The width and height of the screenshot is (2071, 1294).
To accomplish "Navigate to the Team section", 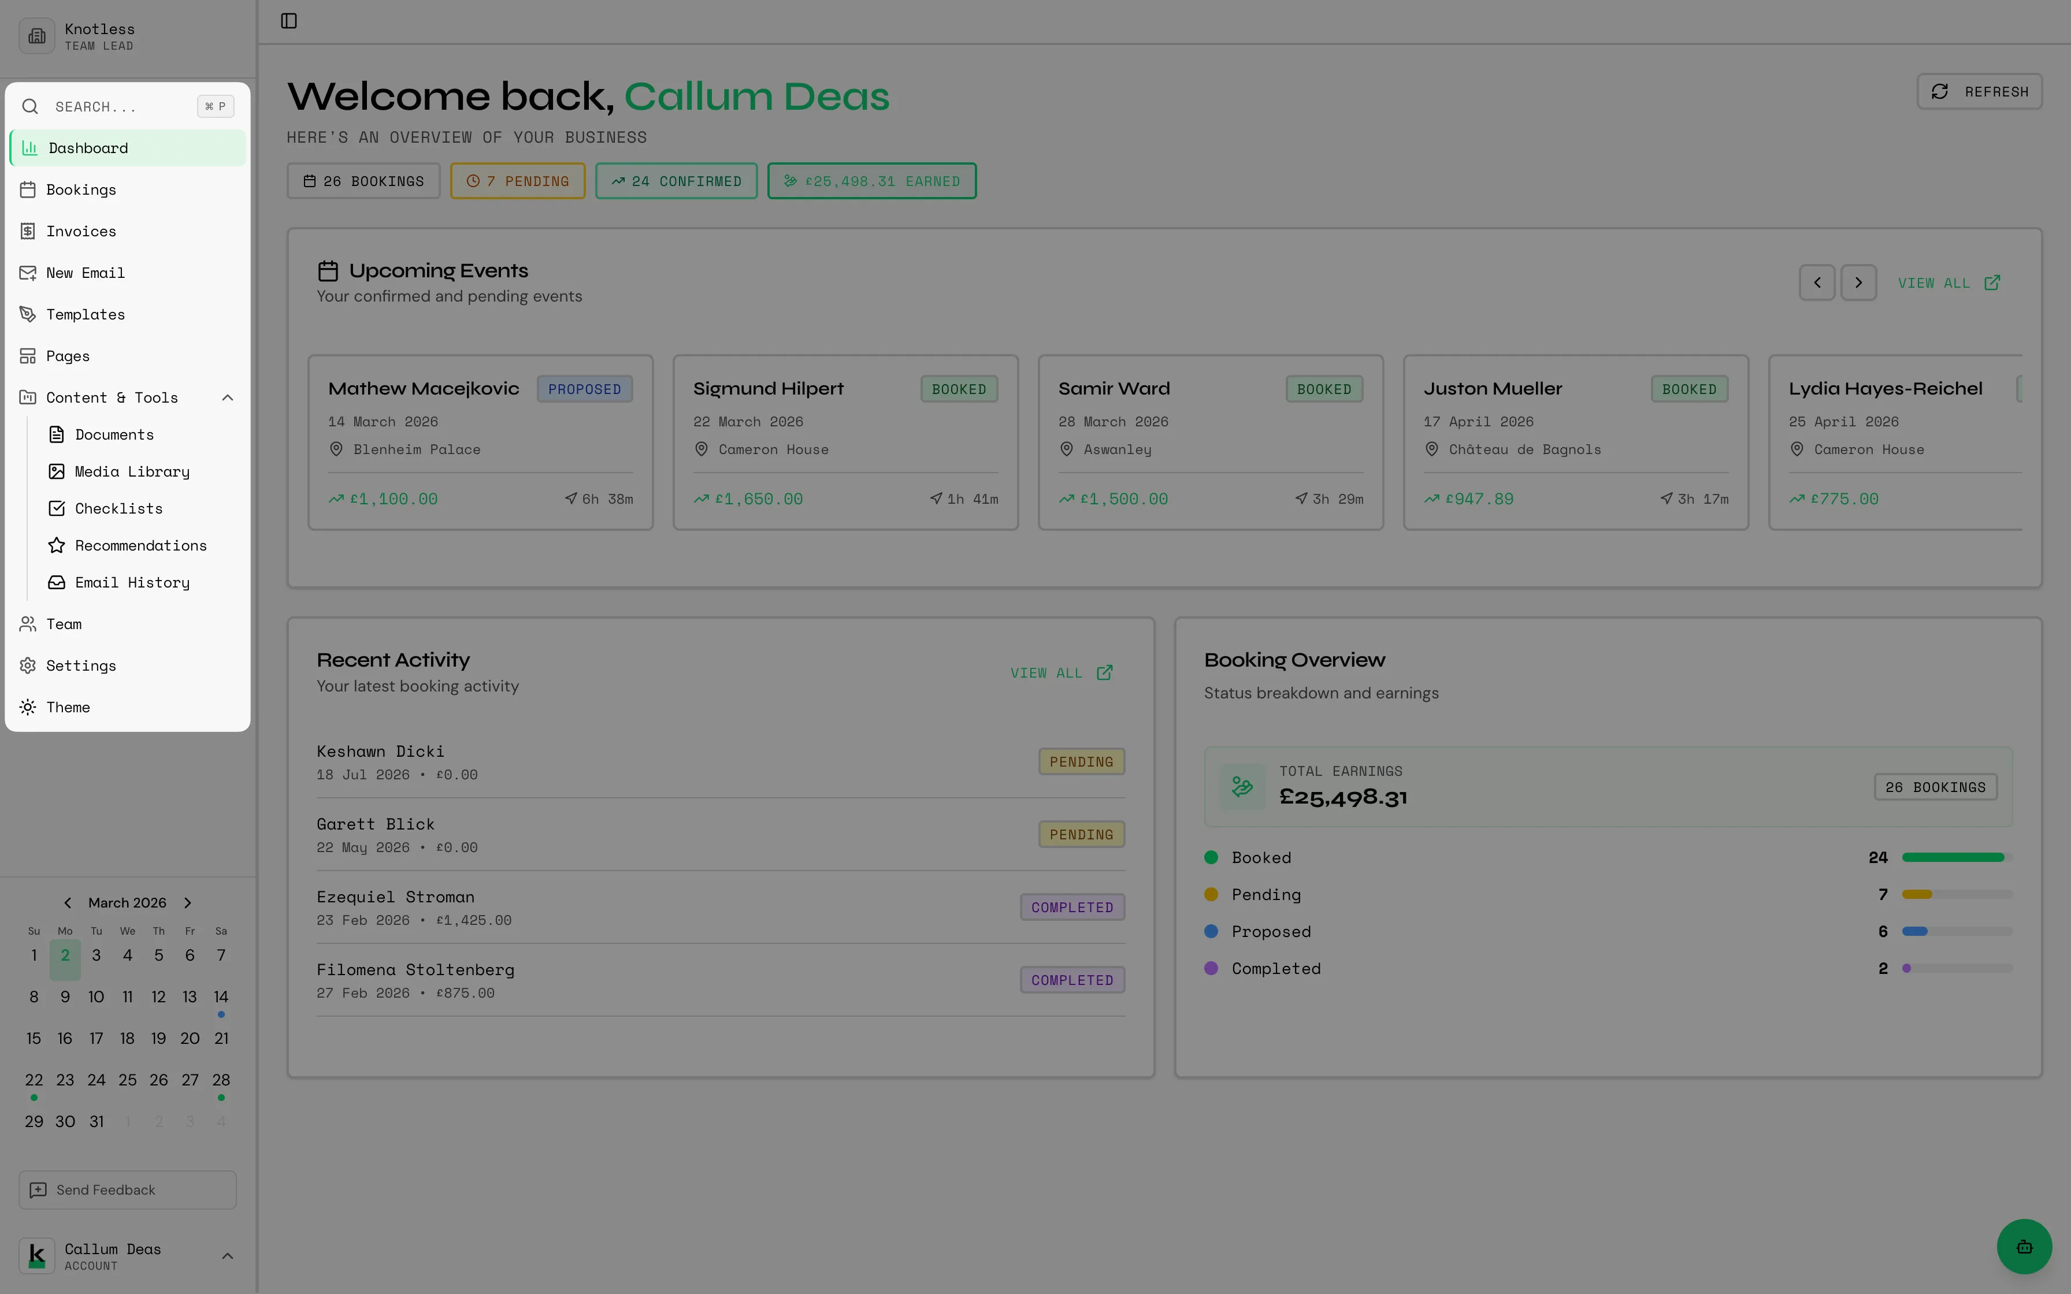I will pos(64,624).
